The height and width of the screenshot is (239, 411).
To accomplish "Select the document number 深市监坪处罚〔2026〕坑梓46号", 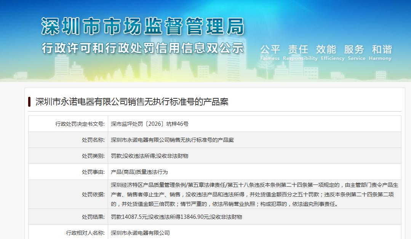I will coord(149,124).
